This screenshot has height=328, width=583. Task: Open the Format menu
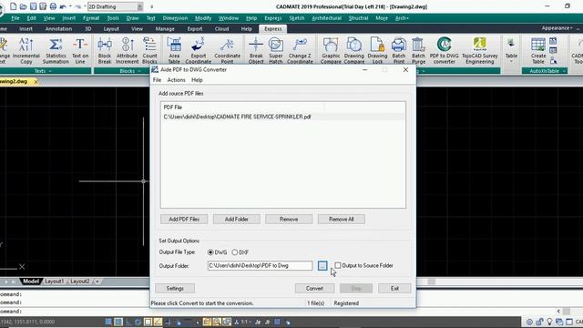pyautogui.click(x=91, y=18)
